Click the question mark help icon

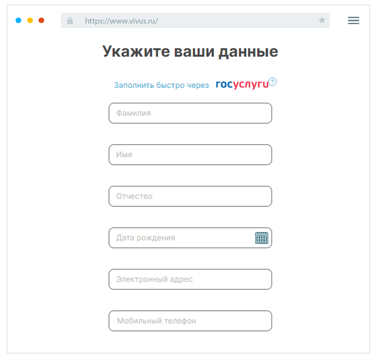coord(273,82)
